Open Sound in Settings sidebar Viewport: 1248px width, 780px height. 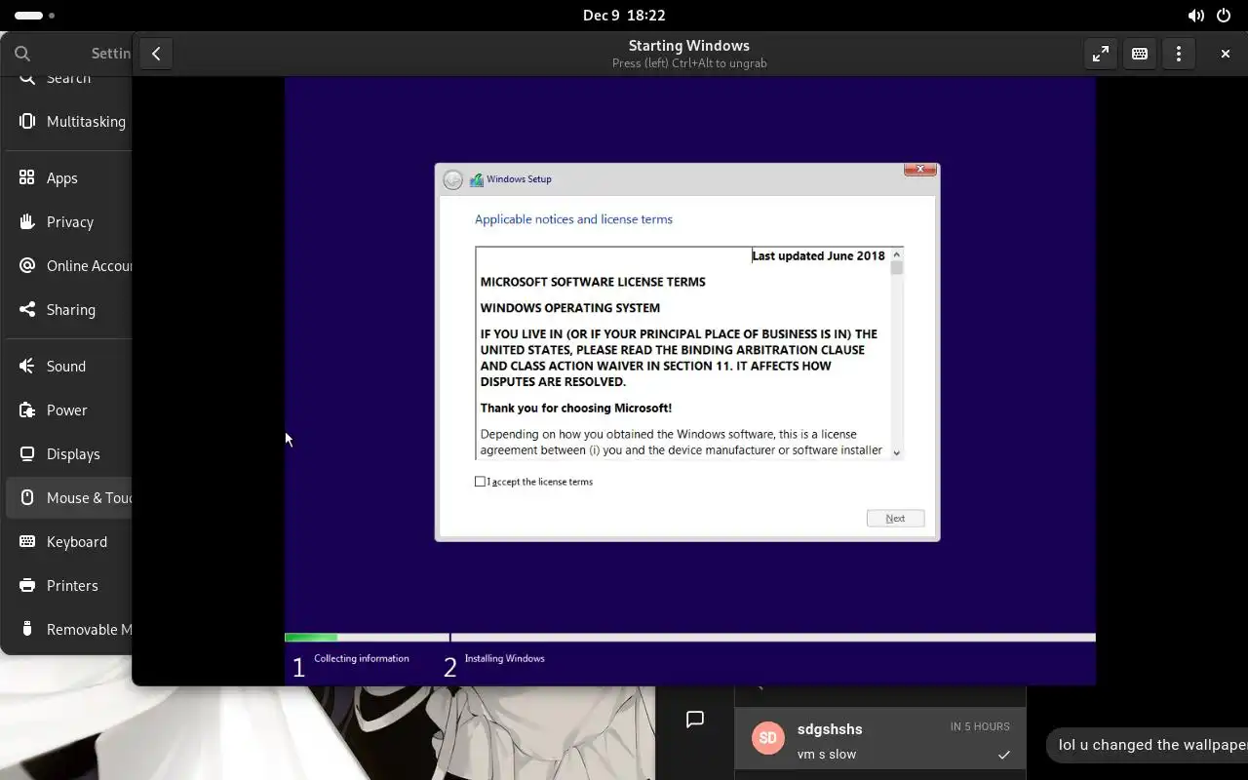[68, 367]
